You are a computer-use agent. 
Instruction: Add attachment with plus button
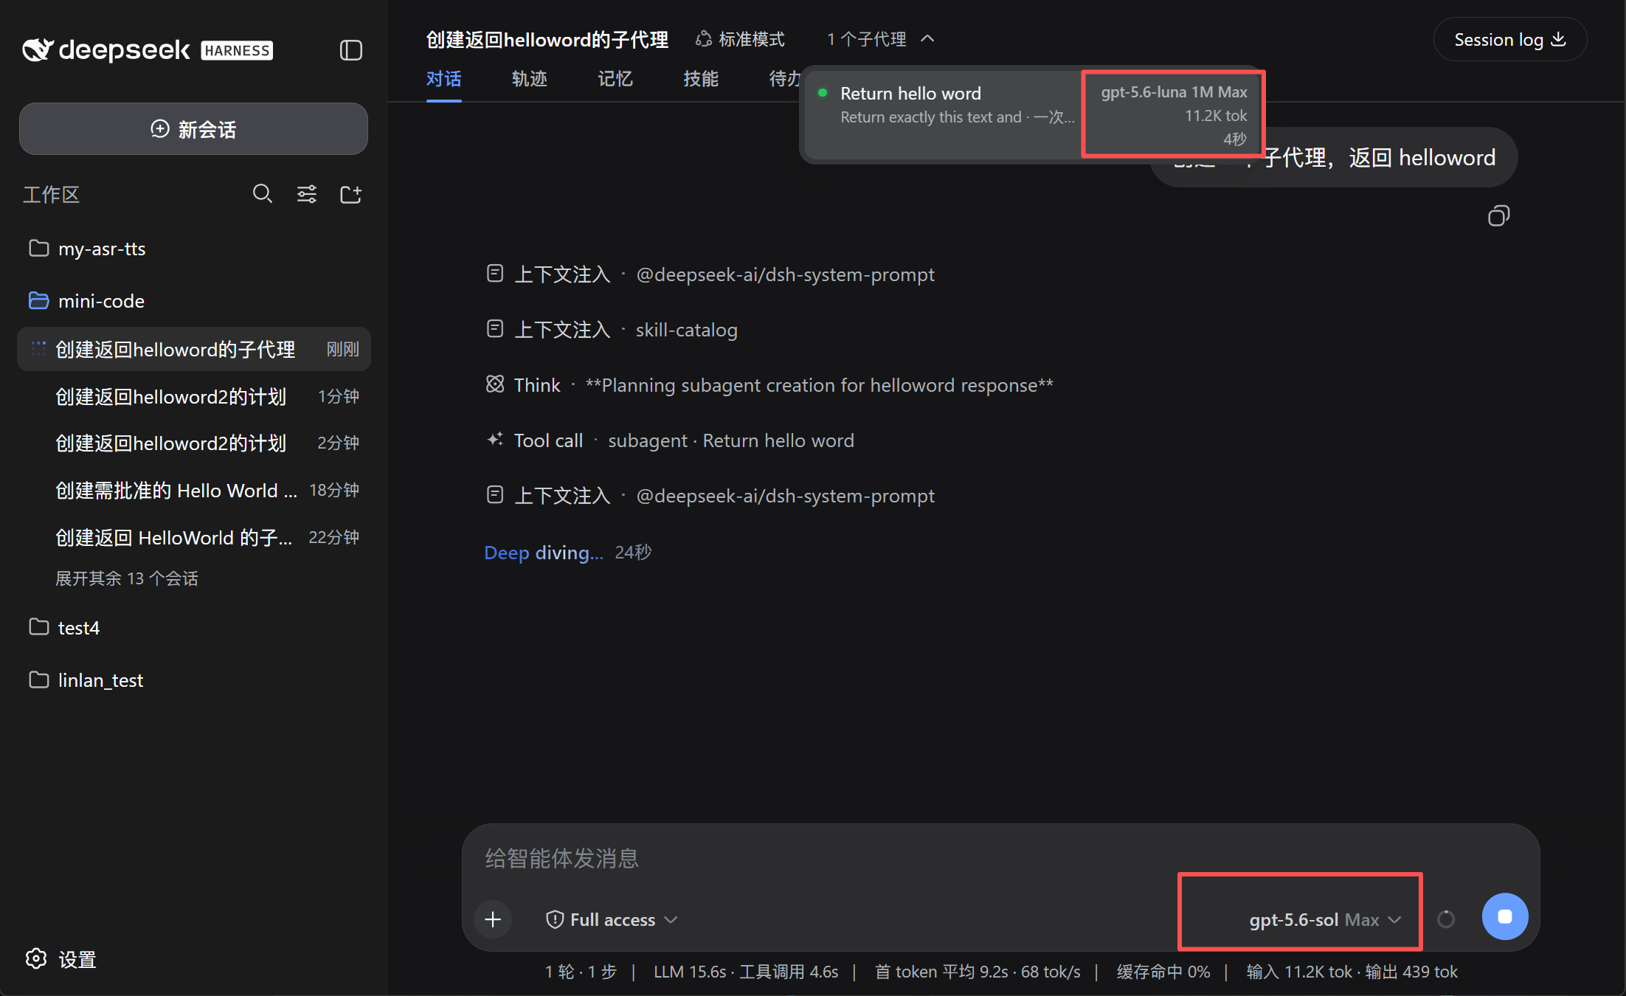493,919
